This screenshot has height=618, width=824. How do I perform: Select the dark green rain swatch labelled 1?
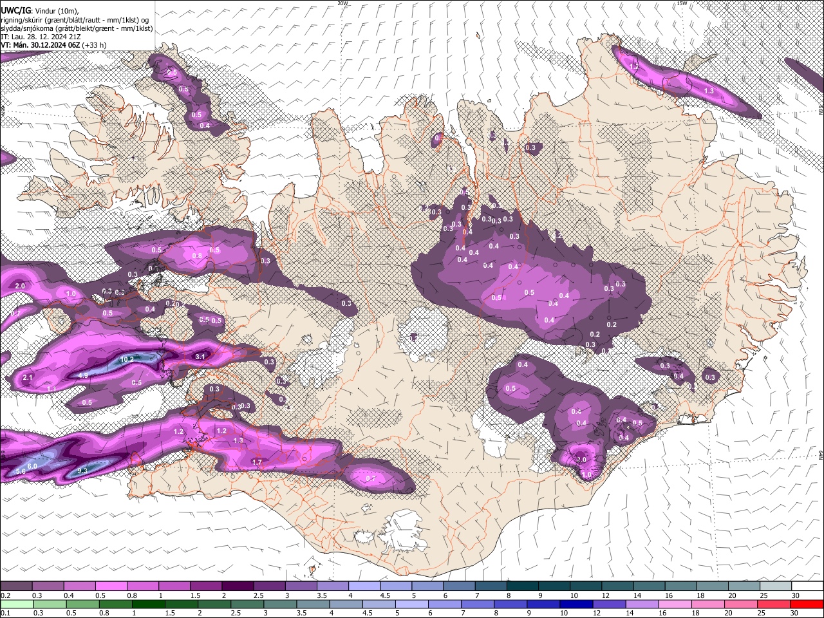pos(149,604)
